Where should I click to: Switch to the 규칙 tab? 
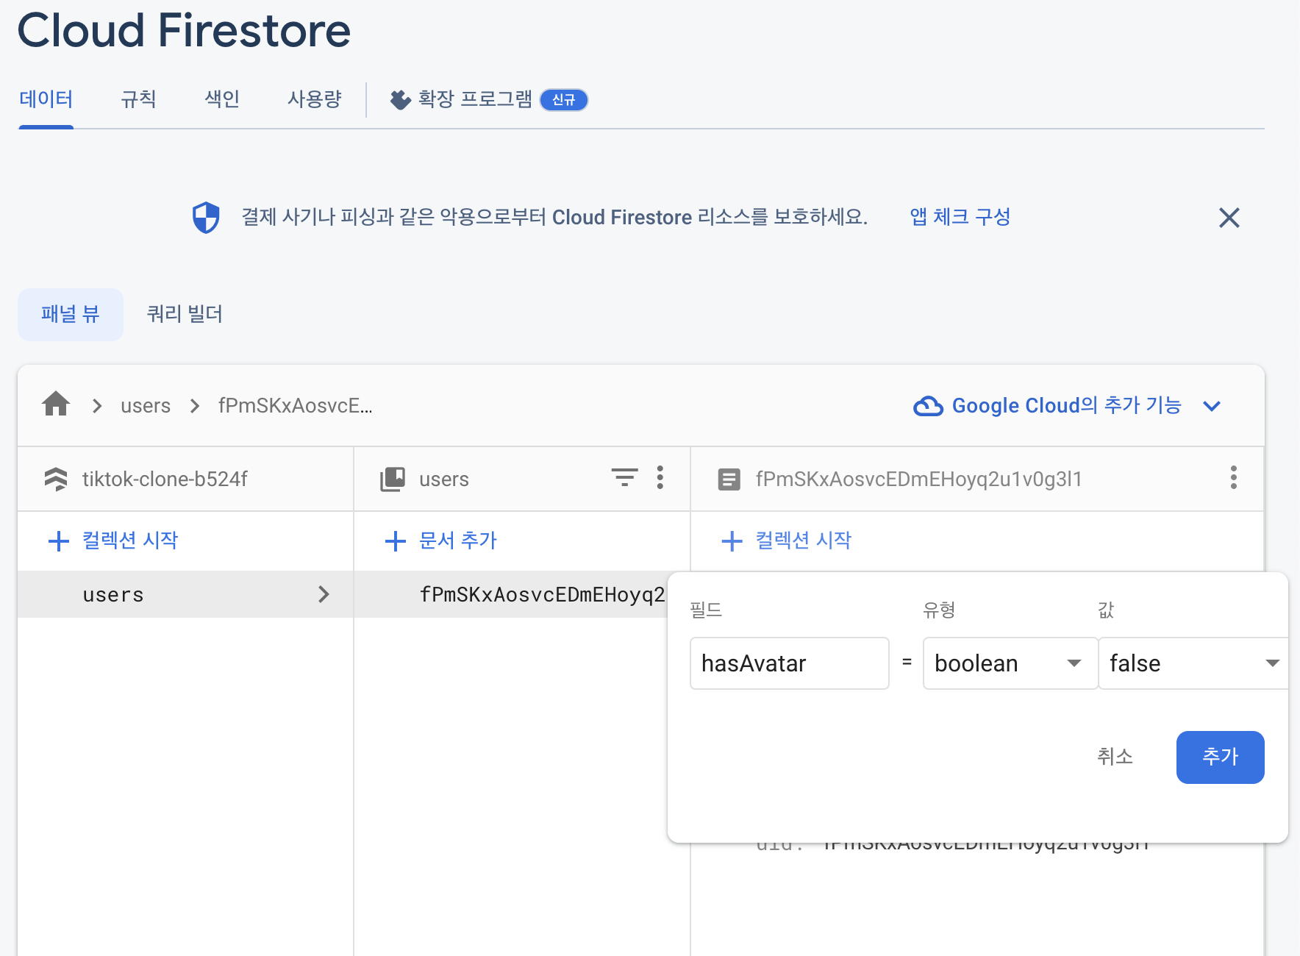point(138,99)
